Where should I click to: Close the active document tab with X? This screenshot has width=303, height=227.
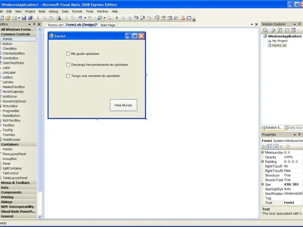click(256, 24)
